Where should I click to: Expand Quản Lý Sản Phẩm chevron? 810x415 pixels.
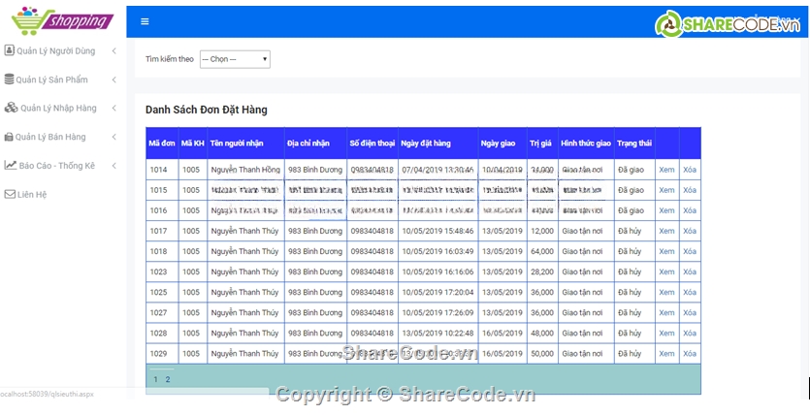coord(113,80)
